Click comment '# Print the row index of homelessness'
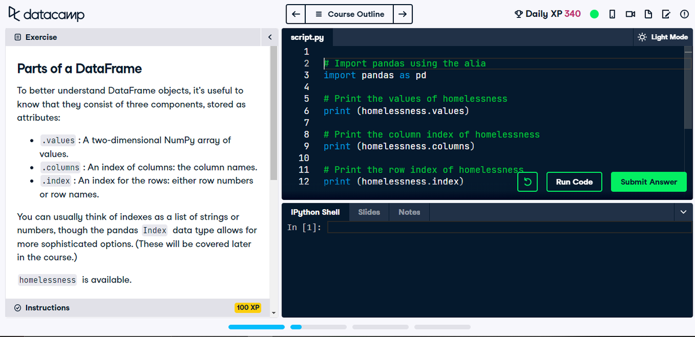 (423, 170)
